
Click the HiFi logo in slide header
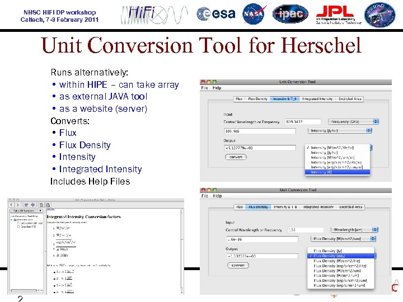[154, 15]
